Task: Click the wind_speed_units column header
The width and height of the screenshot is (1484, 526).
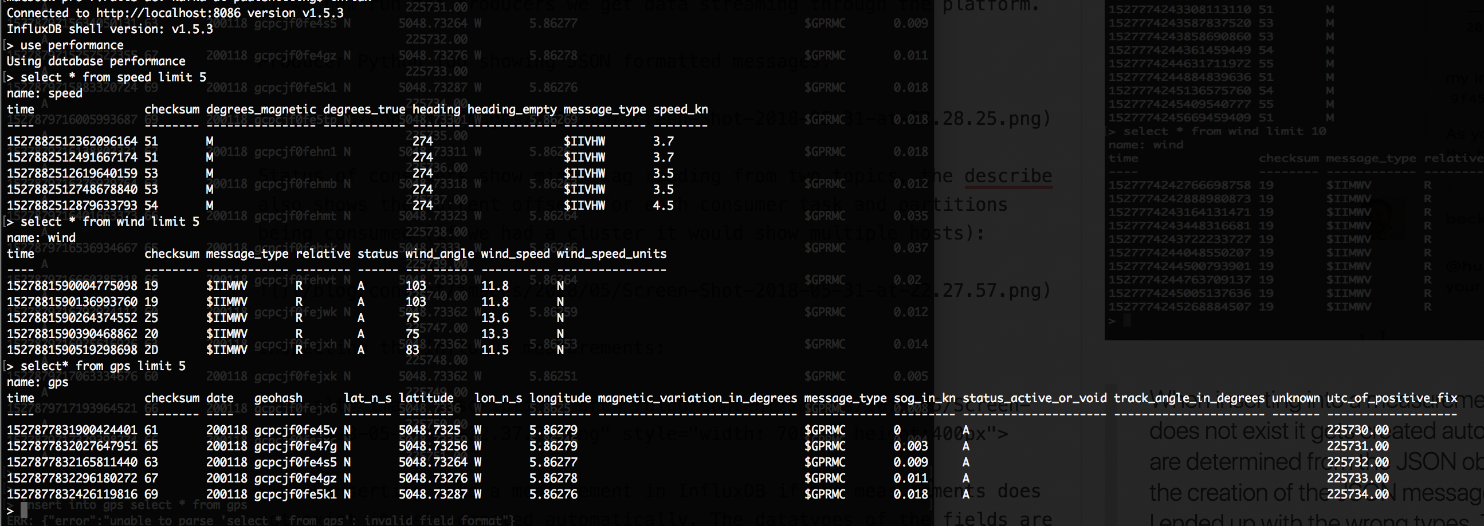Action: pyautogui.click(x=612, y=254)
